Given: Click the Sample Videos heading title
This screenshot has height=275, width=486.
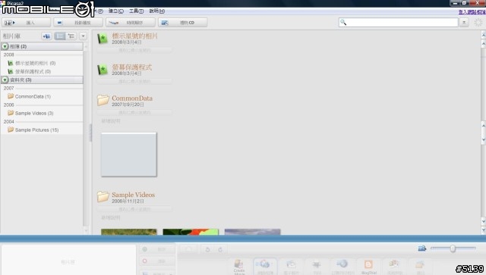Looking at the screenshot, I should [x=134, y=195].
